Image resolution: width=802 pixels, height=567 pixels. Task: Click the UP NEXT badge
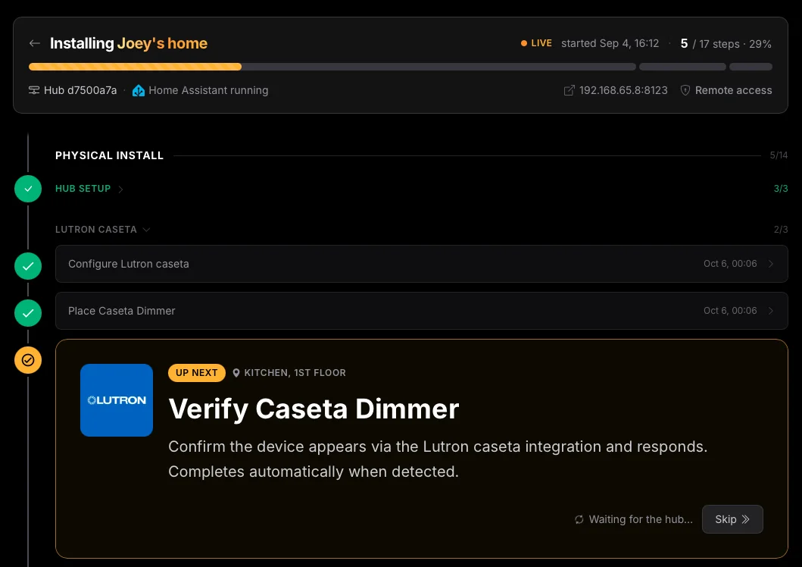[196, 373]
